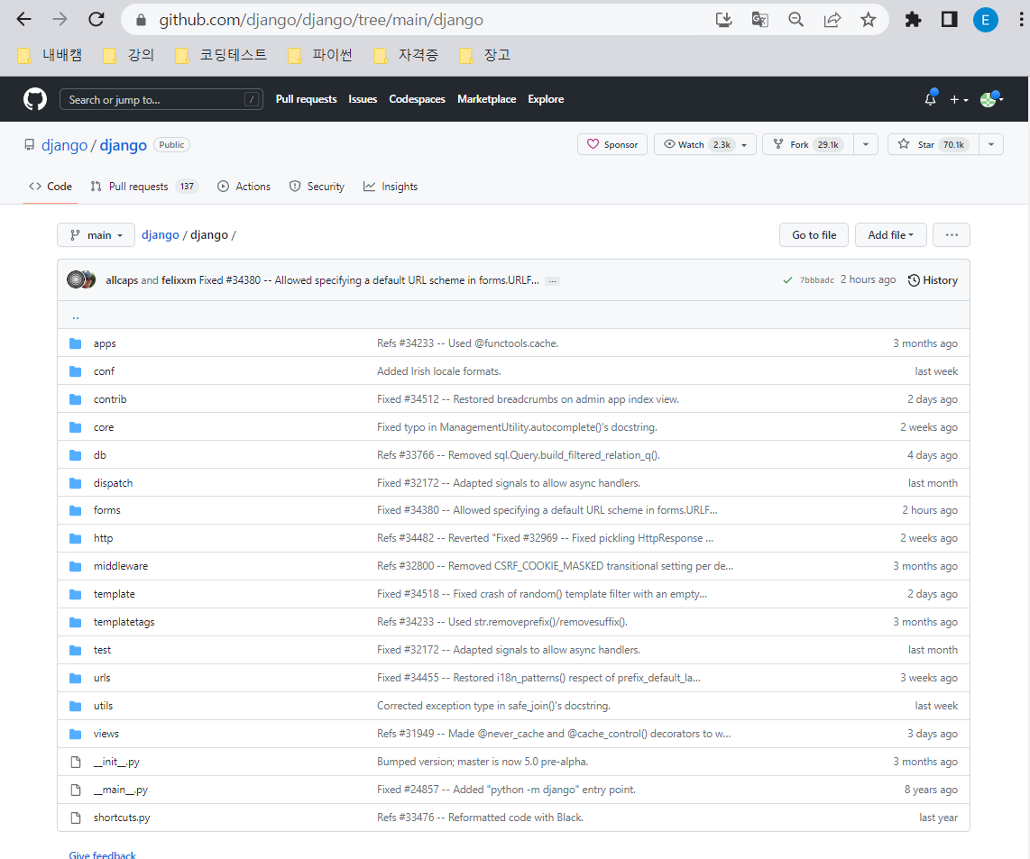Click the Sponsor button
Screen dimensions: 1030x859
coord(612,144)
